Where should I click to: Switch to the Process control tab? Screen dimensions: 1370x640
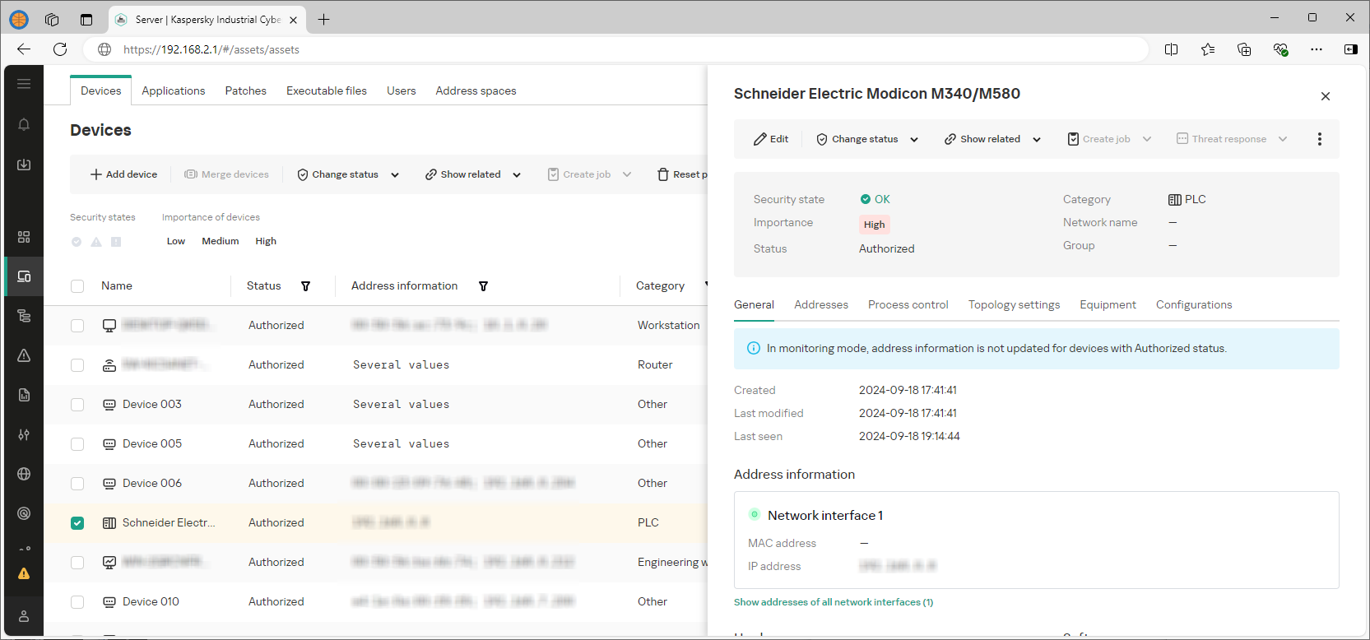point(908,304)
